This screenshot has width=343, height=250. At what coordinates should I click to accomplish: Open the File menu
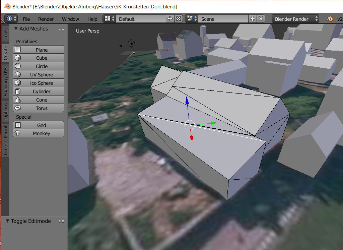pos(26,19)
